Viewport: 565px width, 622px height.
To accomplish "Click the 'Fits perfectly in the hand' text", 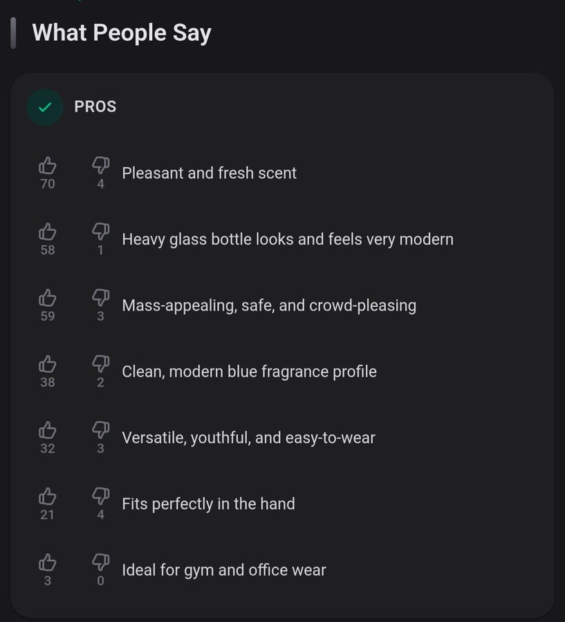I will (x=208, y=504).
